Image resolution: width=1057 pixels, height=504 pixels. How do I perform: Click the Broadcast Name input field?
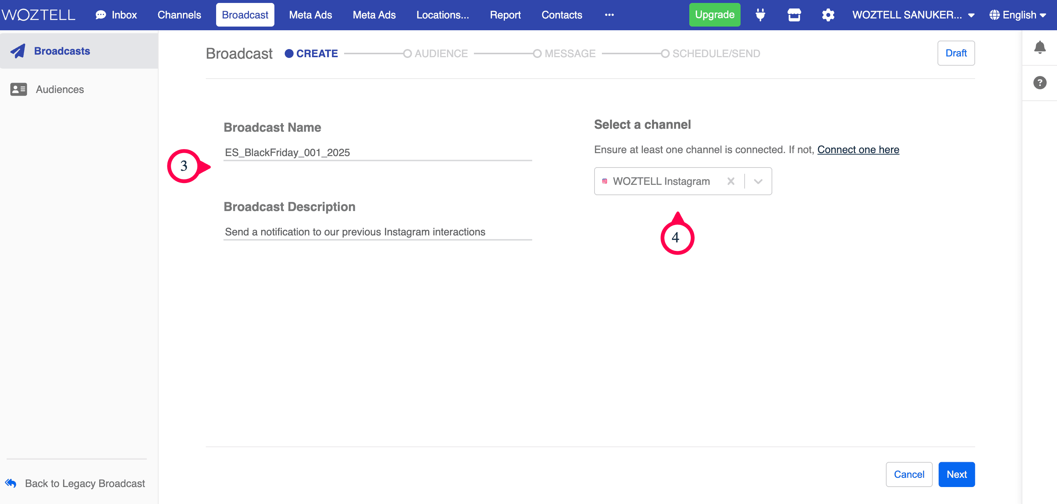(377, 153)
